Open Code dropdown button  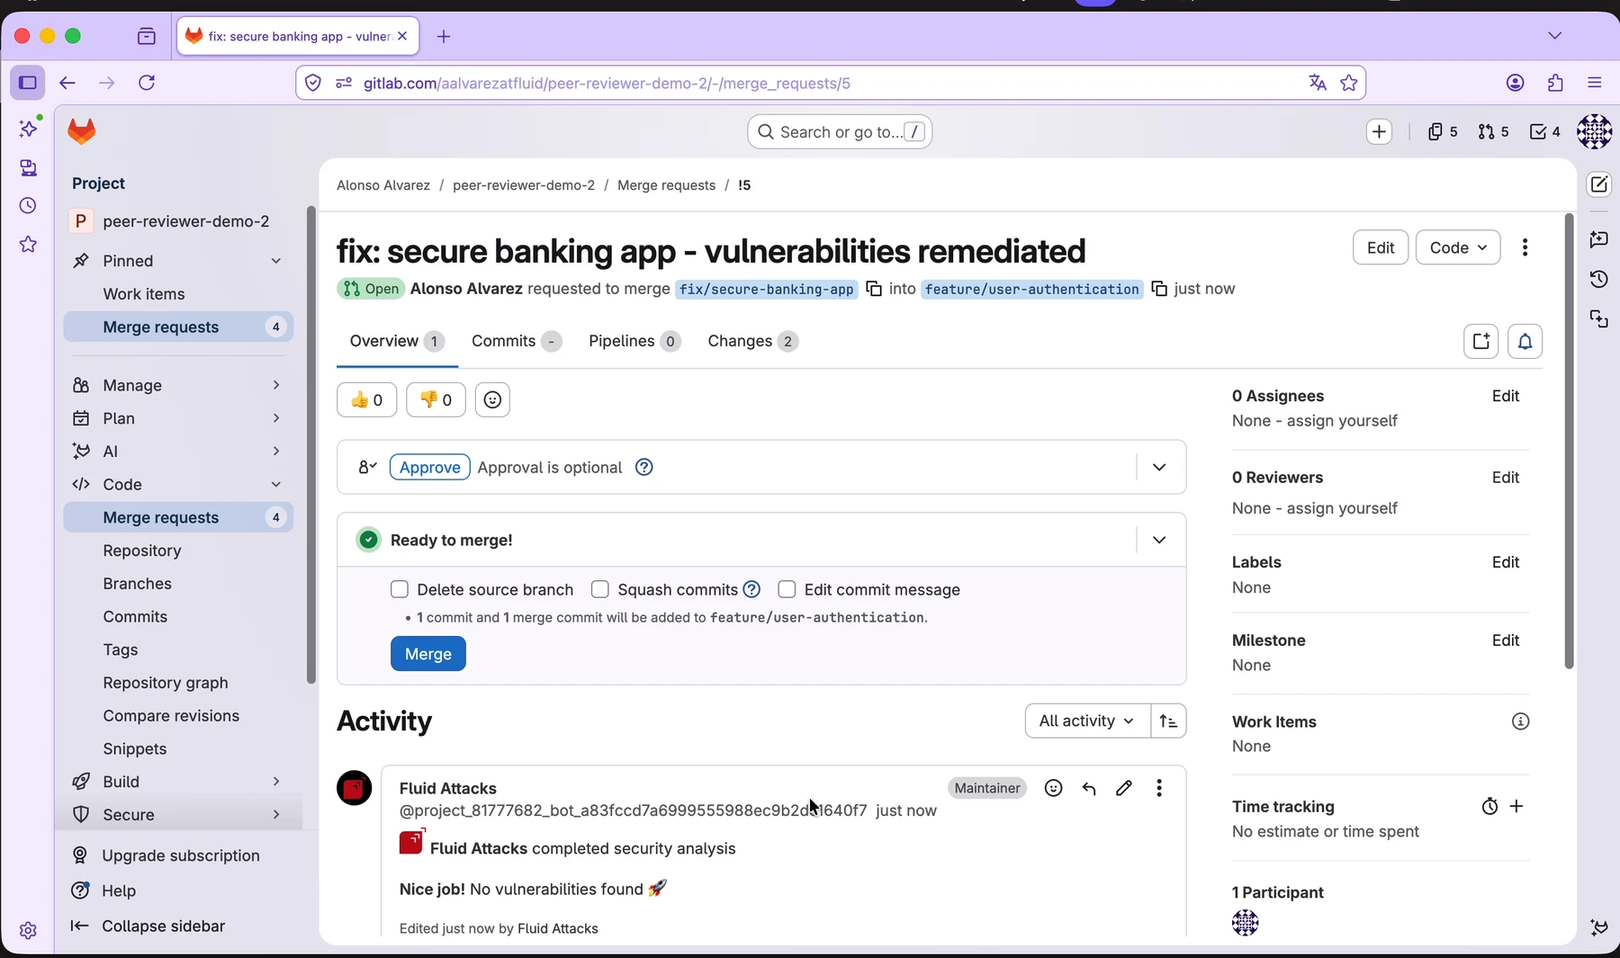(x=1458, y=247)
